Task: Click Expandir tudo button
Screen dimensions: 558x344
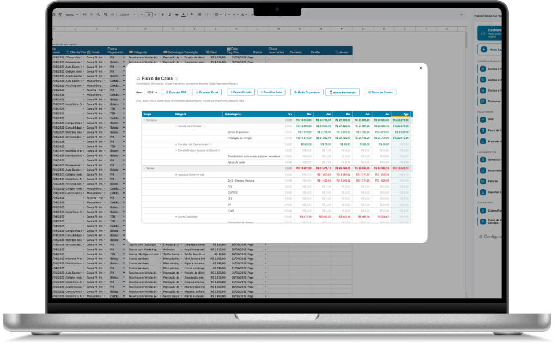Action: click(x=241, y=92)
